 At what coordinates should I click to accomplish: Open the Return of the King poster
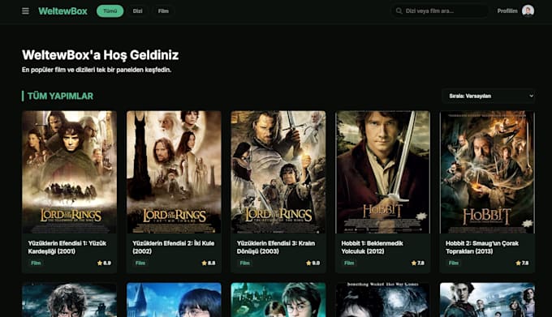(278, 172)
